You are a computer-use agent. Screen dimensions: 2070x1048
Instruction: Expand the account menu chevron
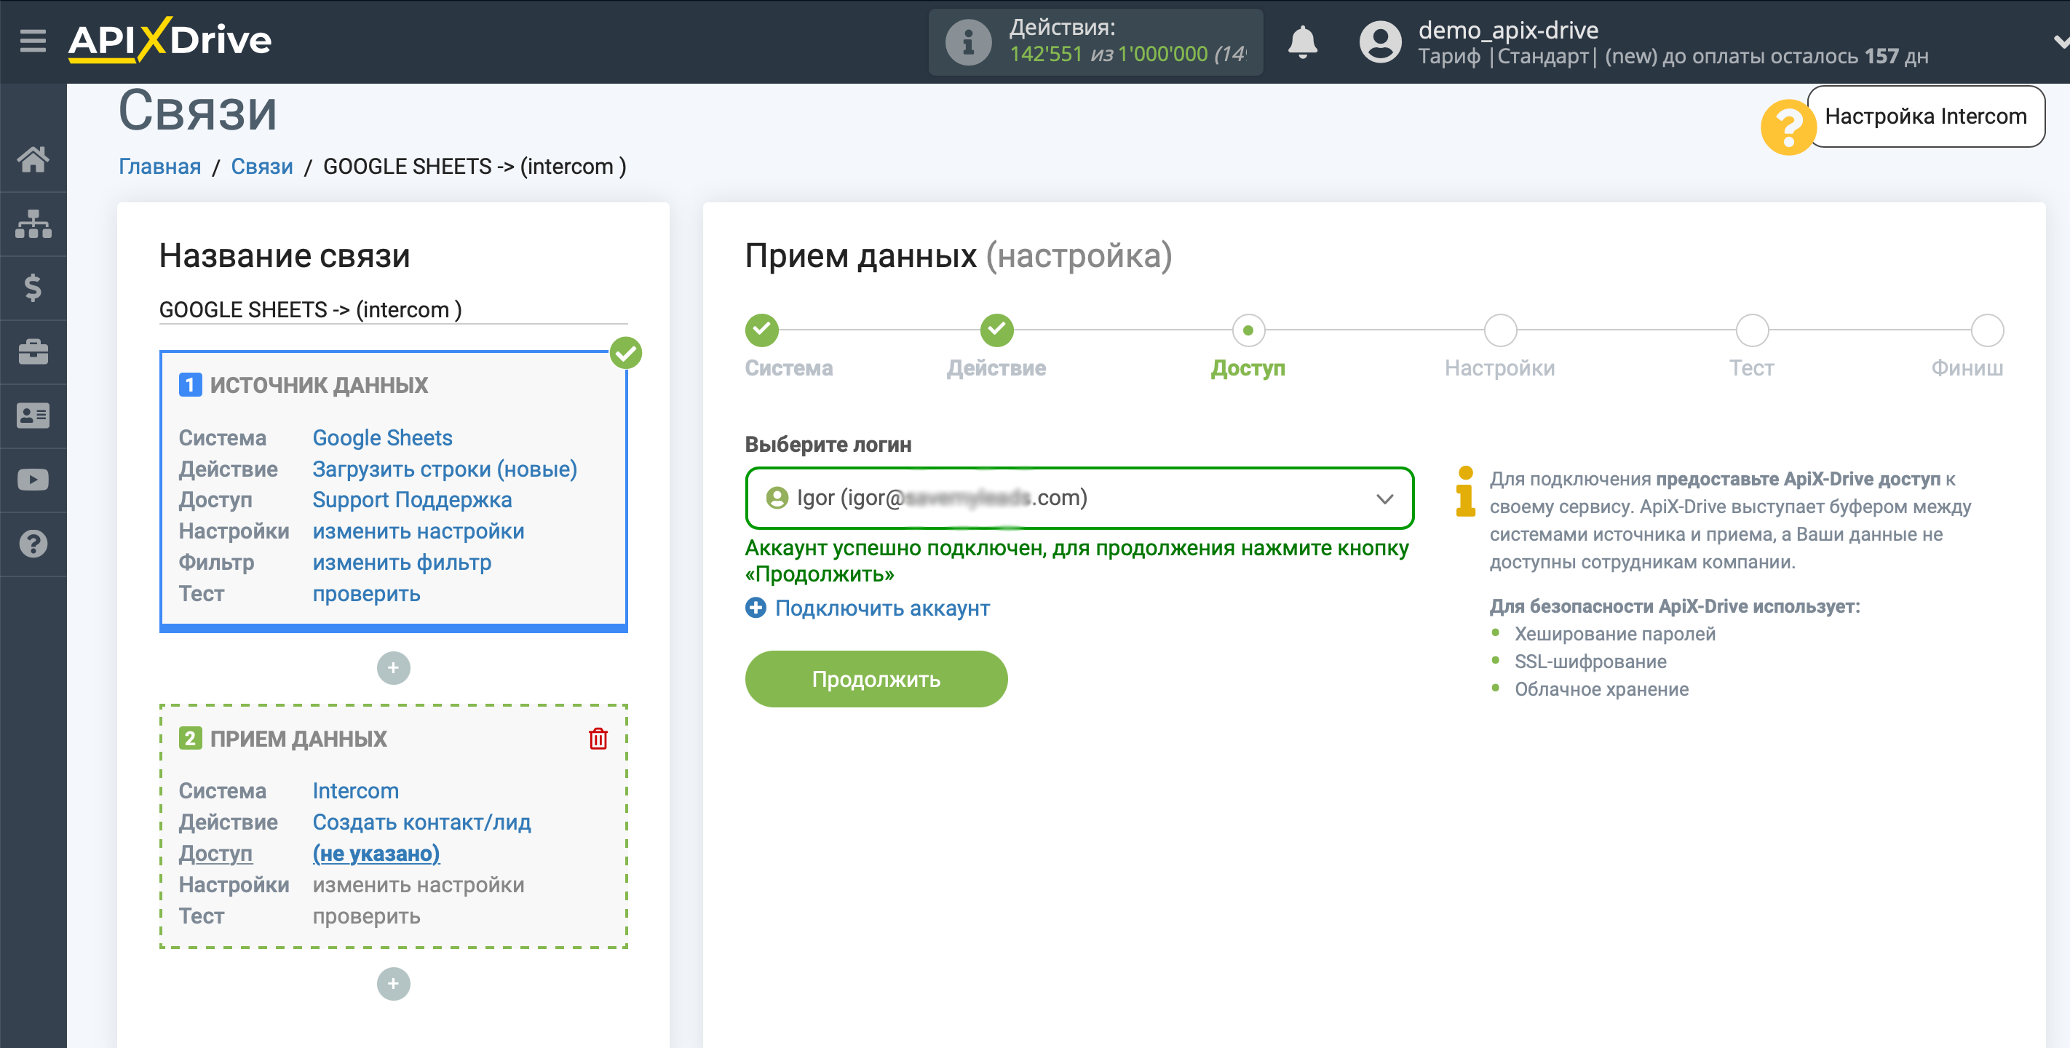click(x=2060, y=41)
